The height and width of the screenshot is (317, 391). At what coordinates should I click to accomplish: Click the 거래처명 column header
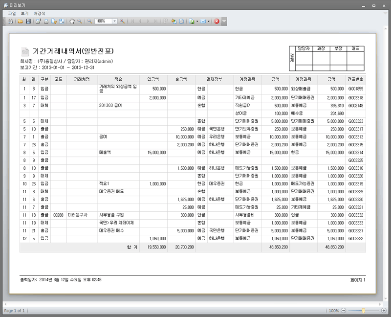click(82, 79)
